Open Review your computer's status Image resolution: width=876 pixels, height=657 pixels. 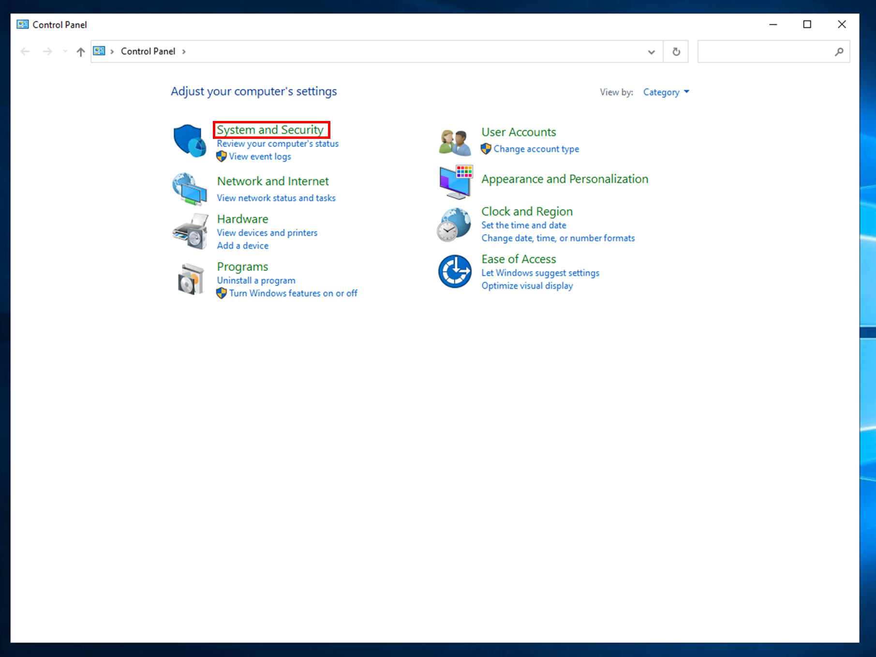(x=278, y=144)
